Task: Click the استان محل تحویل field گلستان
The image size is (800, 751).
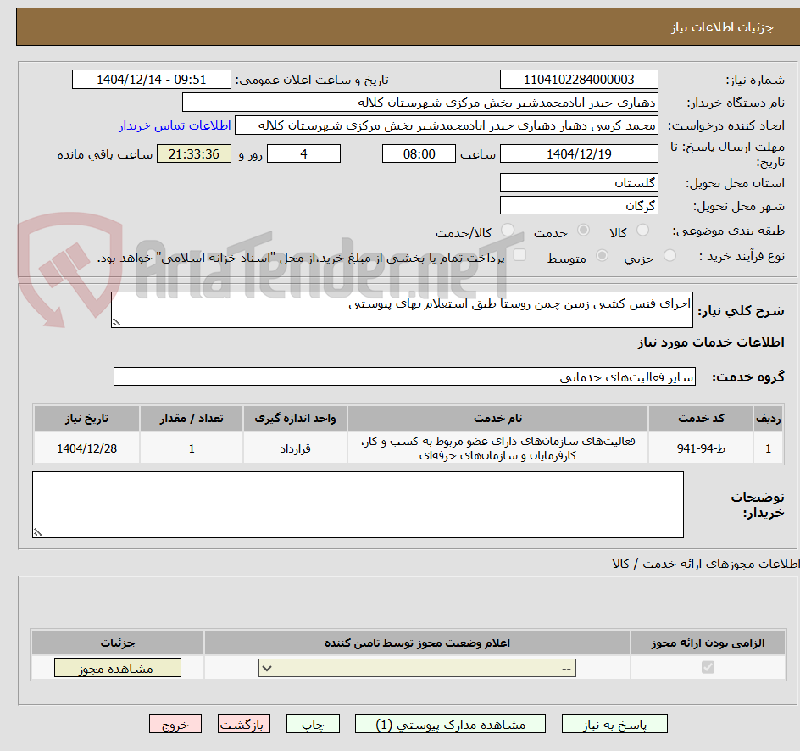Action: (x=579, y=182)
